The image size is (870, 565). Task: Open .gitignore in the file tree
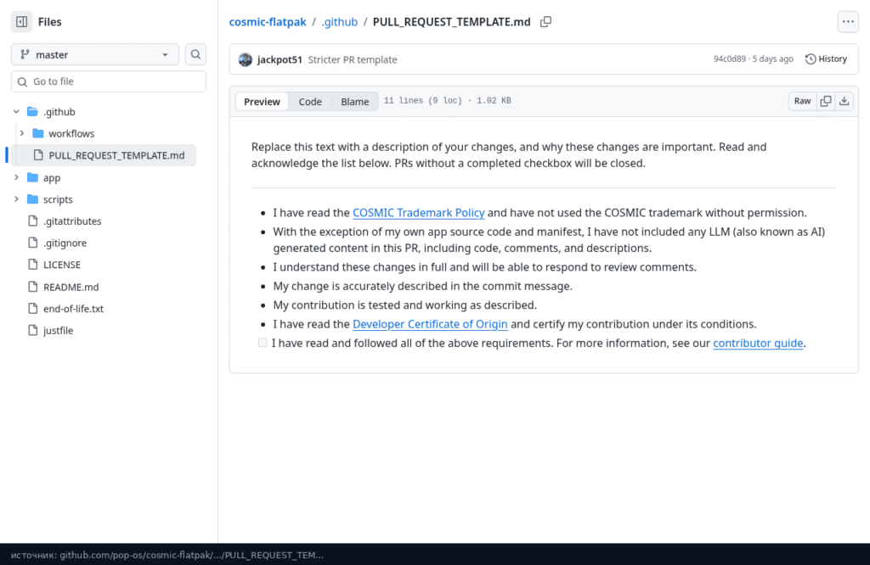(x=65, y=243)
